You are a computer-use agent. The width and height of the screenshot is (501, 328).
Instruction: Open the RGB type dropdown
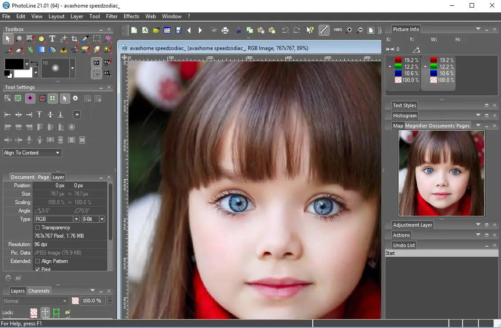coord(76,219)
